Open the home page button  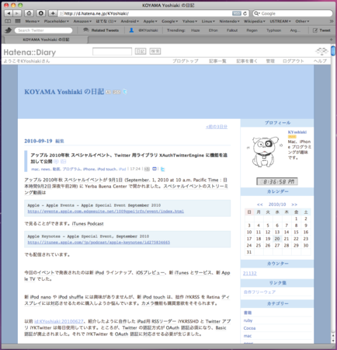click(x=29, y=13)
